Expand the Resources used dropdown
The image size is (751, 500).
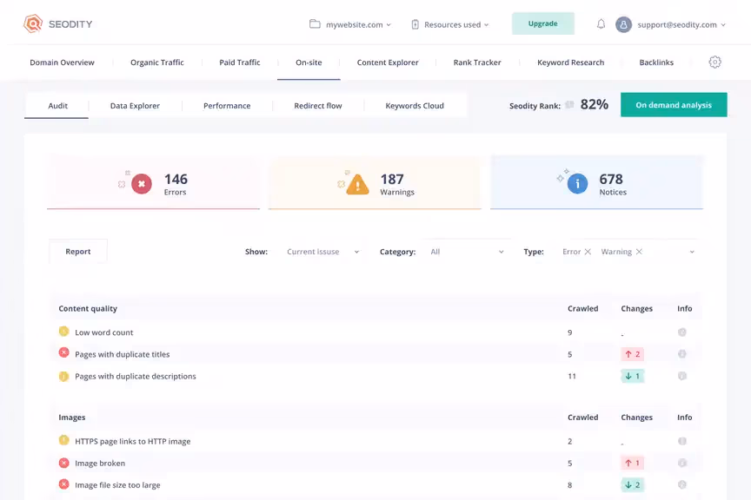tap(450, 24)
